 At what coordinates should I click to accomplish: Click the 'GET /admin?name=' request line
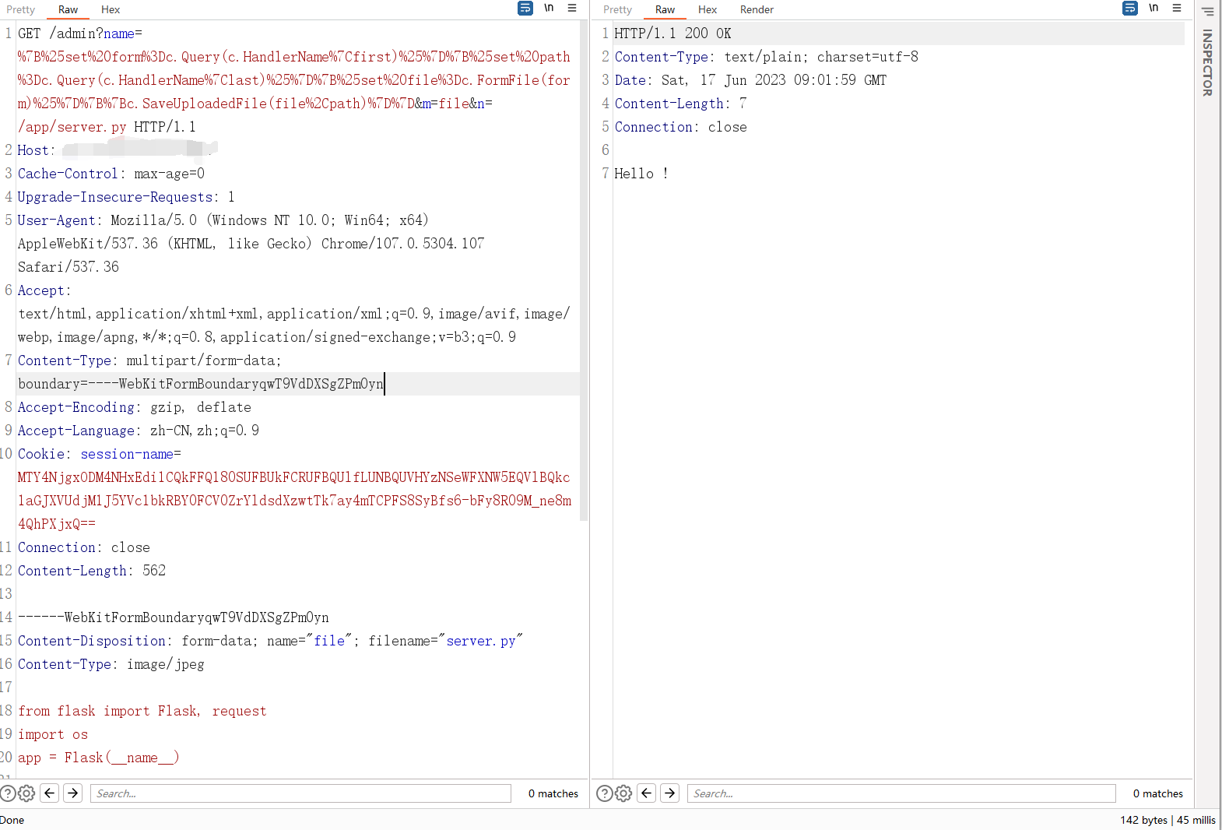coord(80,33)
